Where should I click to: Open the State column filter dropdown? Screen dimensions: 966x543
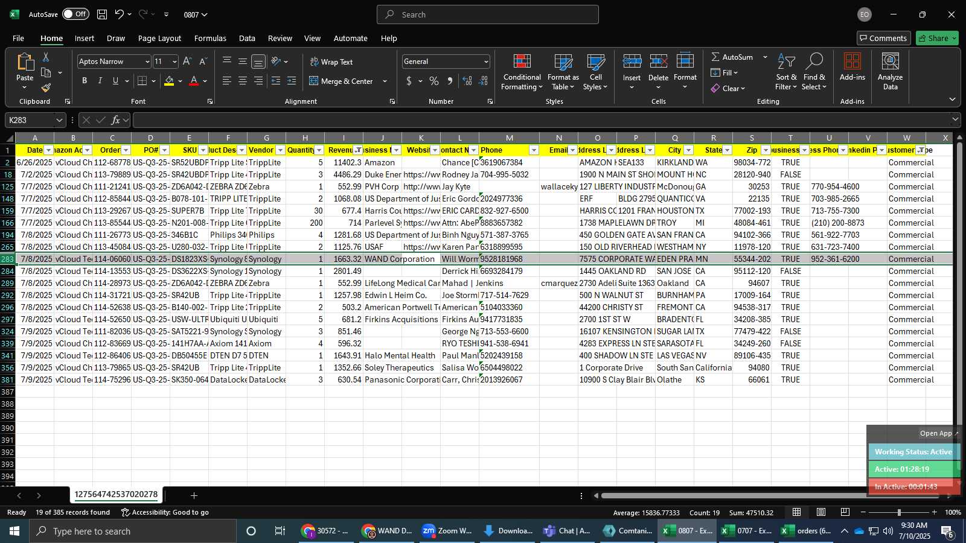pyautogui.click(x=728, y=150)
